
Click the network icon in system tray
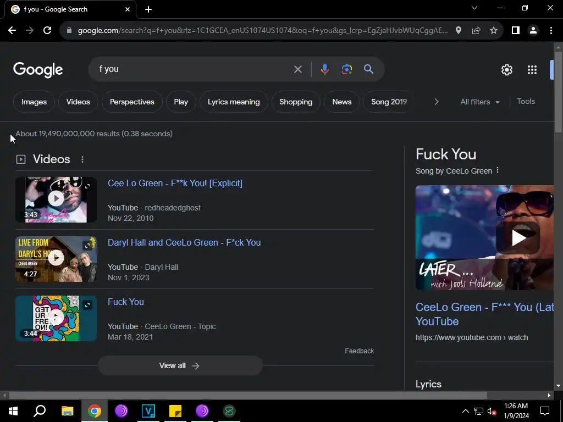[x=479, y=411]
